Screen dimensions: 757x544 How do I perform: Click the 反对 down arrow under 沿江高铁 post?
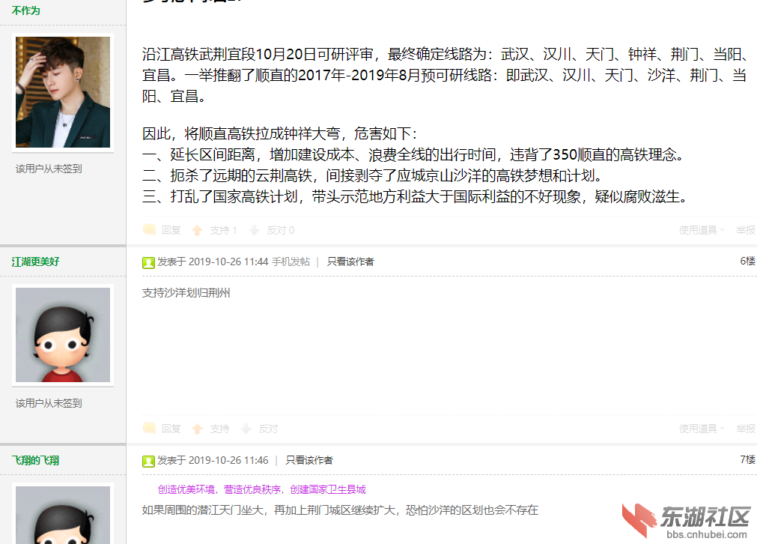pyautogui.click(x=255, y=231)
